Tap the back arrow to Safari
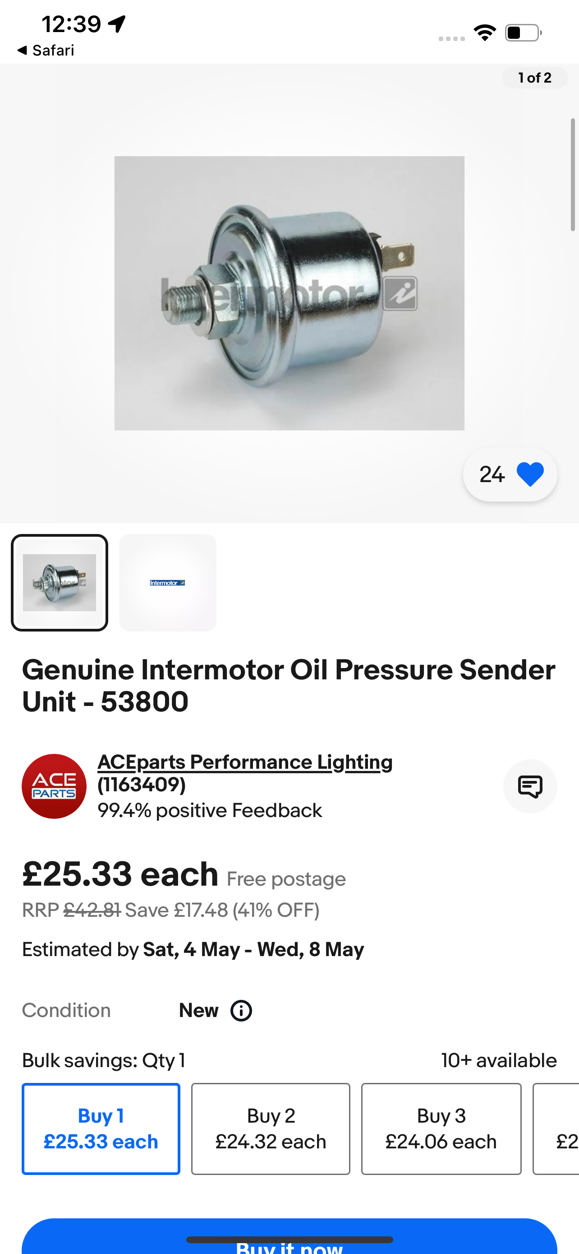 point(22,50)
